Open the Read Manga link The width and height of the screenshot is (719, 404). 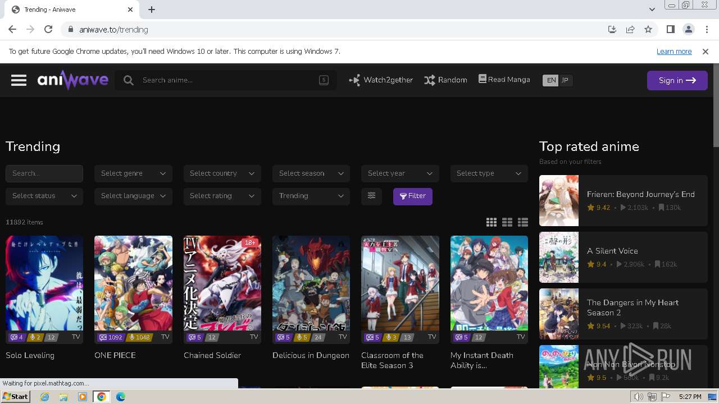[x=504, y=80]
